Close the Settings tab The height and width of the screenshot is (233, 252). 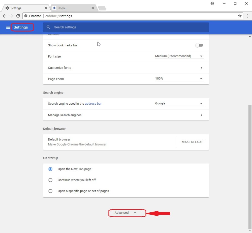point(46,8)
